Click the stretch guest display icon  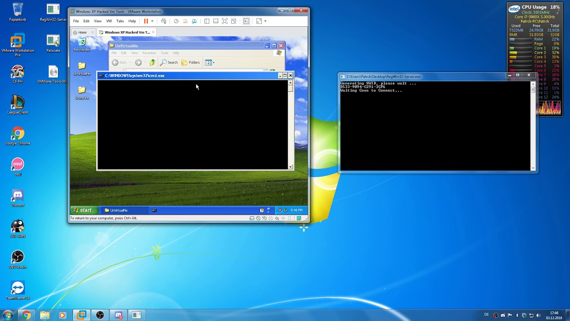[259, 21]
